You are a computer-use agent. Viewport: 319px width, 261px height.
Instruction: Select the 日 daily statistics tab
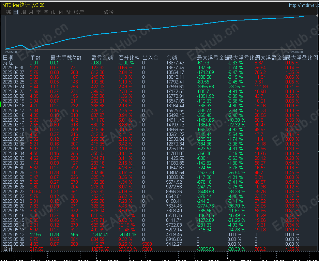coord(16,12)
